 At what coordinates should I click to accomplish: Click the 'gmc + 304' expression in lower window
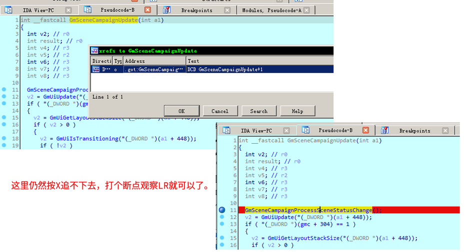316,224
